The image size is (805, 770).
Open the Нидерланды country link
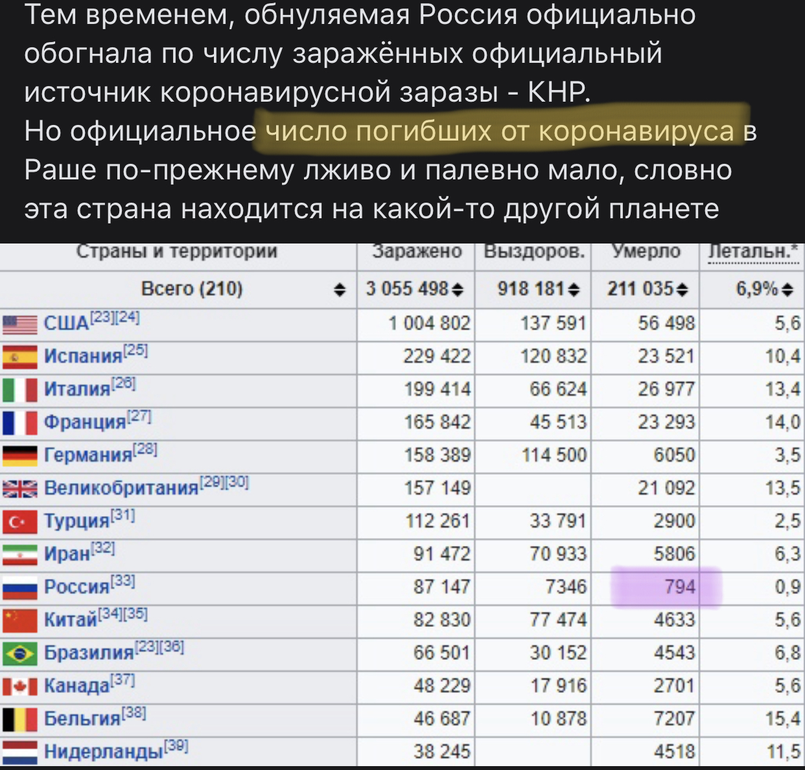point(103,753)
